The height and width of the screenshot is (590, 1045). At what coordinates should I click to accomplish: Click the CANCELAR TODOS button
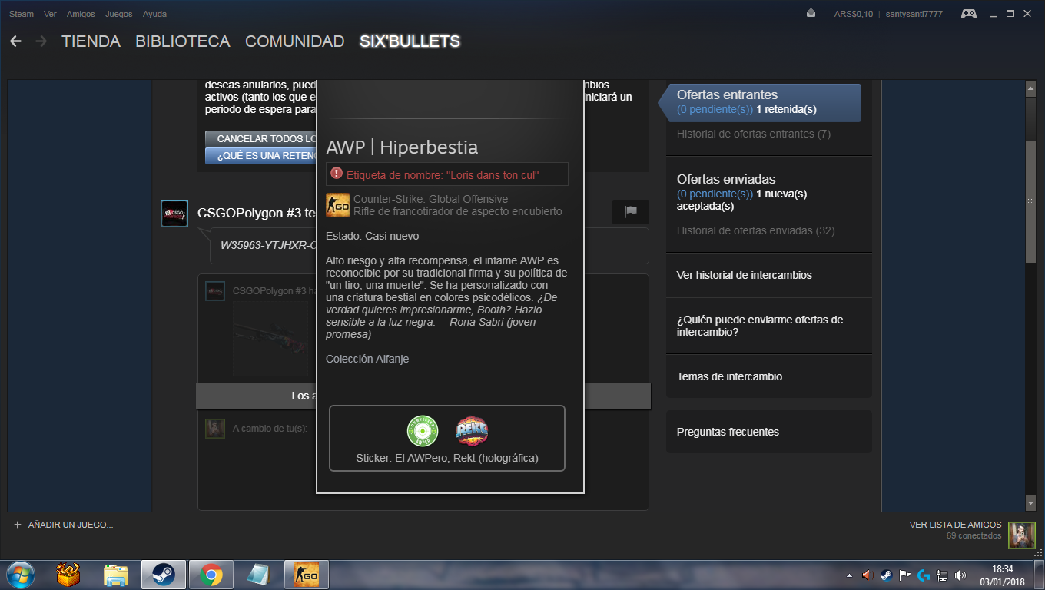click(261, 138)
